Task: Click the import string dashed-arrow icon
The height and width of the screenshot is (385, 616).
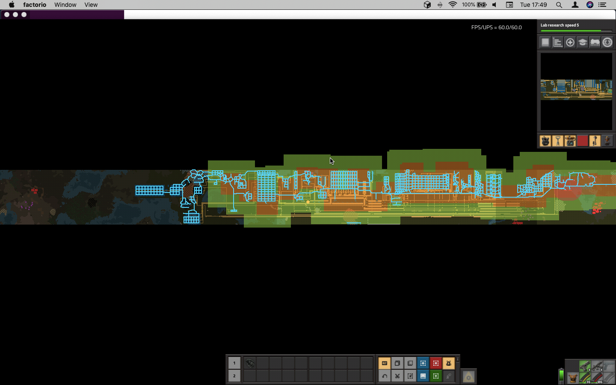Action: [x=410, y=376]
